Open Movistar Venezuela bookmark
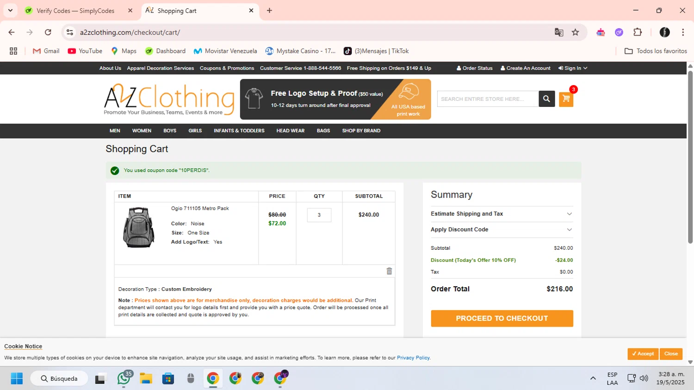 225,51
